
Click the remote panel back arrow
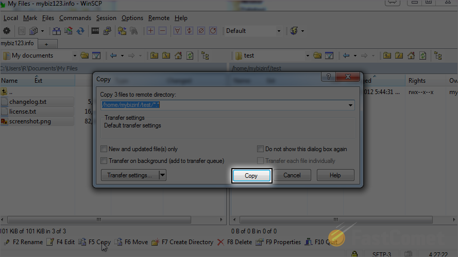[346, 56]
